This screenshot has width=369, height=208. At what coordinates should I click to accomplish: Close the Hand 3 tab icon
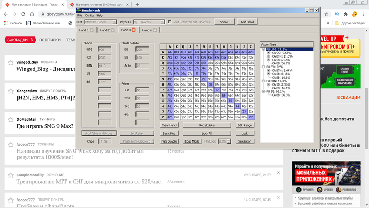(x=134, y=30)
